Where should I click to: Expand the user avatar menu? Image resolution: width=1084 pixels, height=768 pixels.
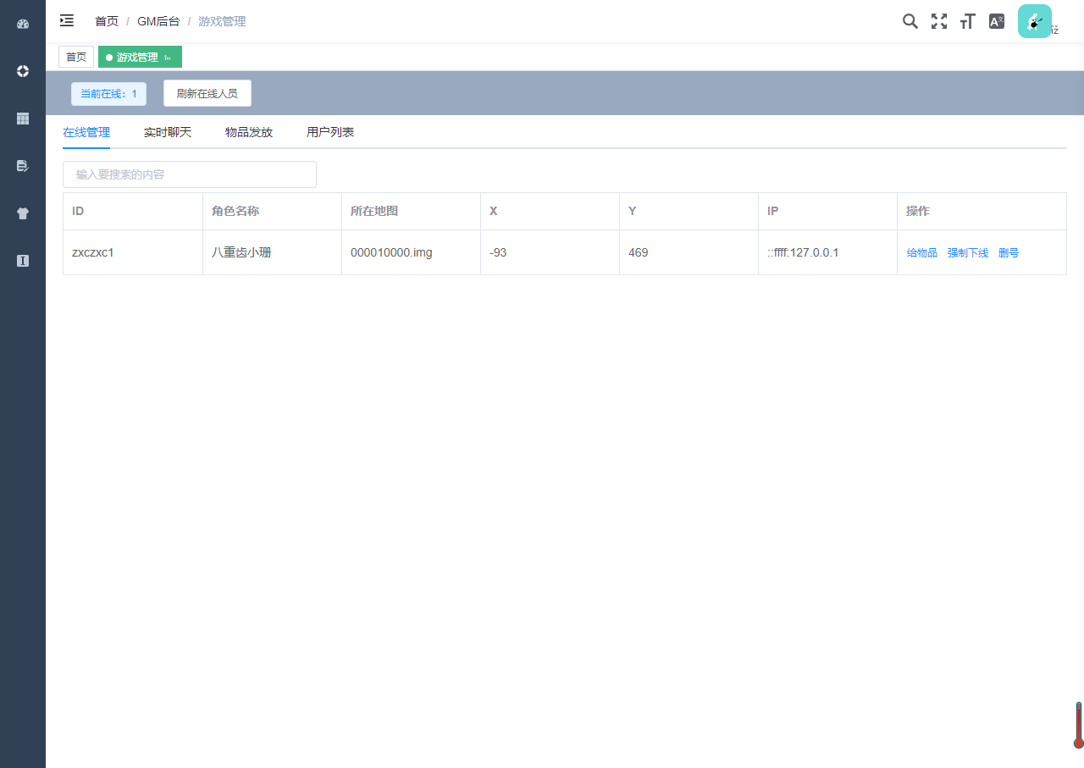point(1035,21)
